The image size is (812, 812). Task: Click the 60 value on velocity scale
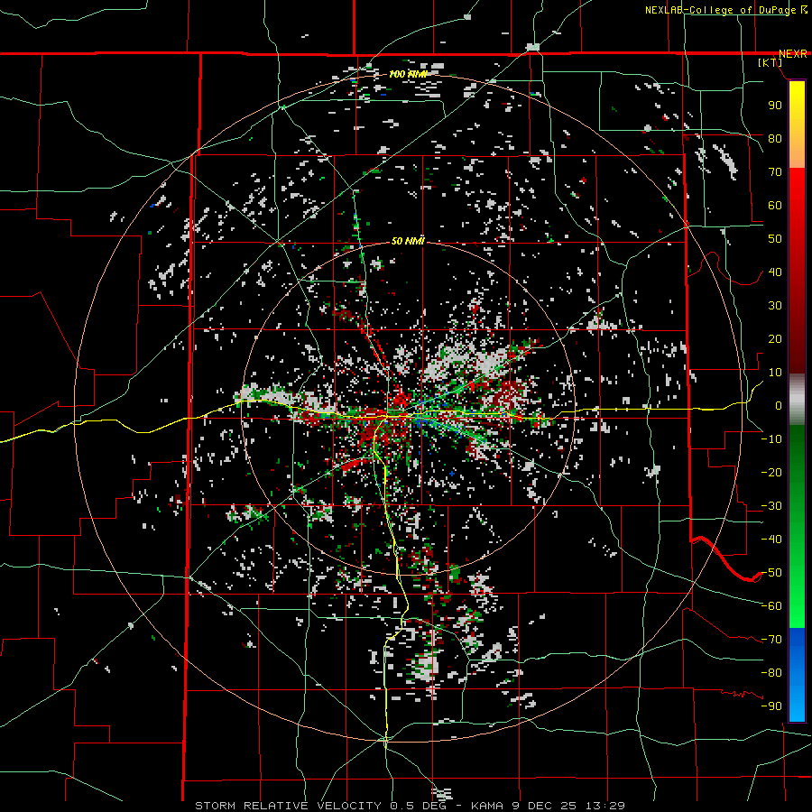pos(775,206)
